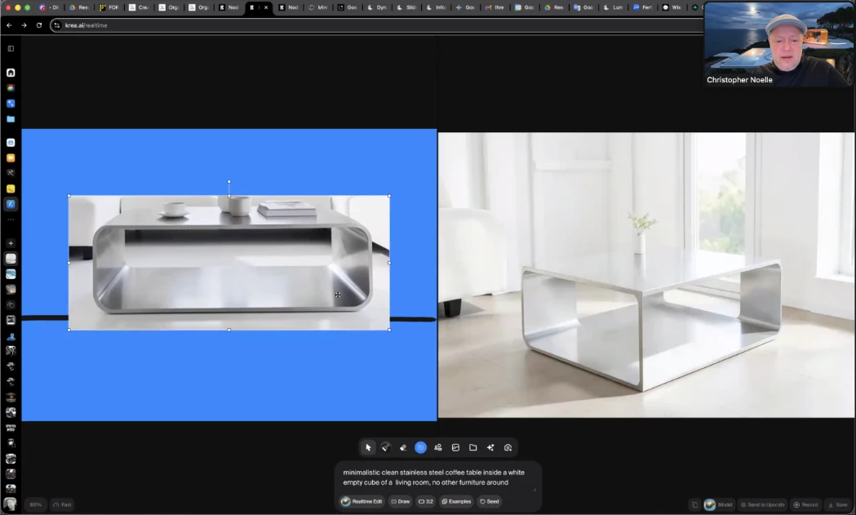Open the folder icon in toolbar

tap(472, 447)
